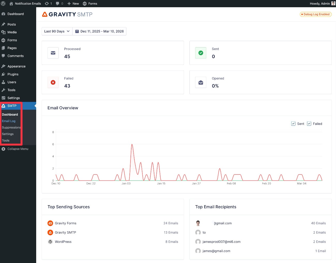The image size is (336, 263).
Task: Click jamesprod007@mi6.com recipient text
Action: point(222,242)
